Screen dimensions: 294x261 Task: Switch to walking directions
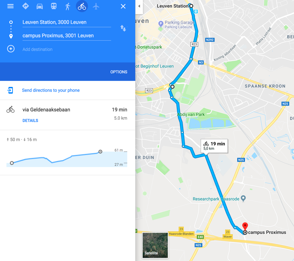68,7
